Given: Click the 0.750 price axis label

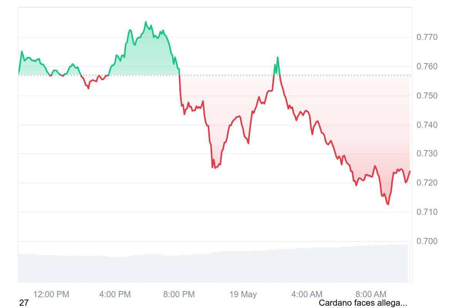Looking at the screenshot, I should coord(427,96).
